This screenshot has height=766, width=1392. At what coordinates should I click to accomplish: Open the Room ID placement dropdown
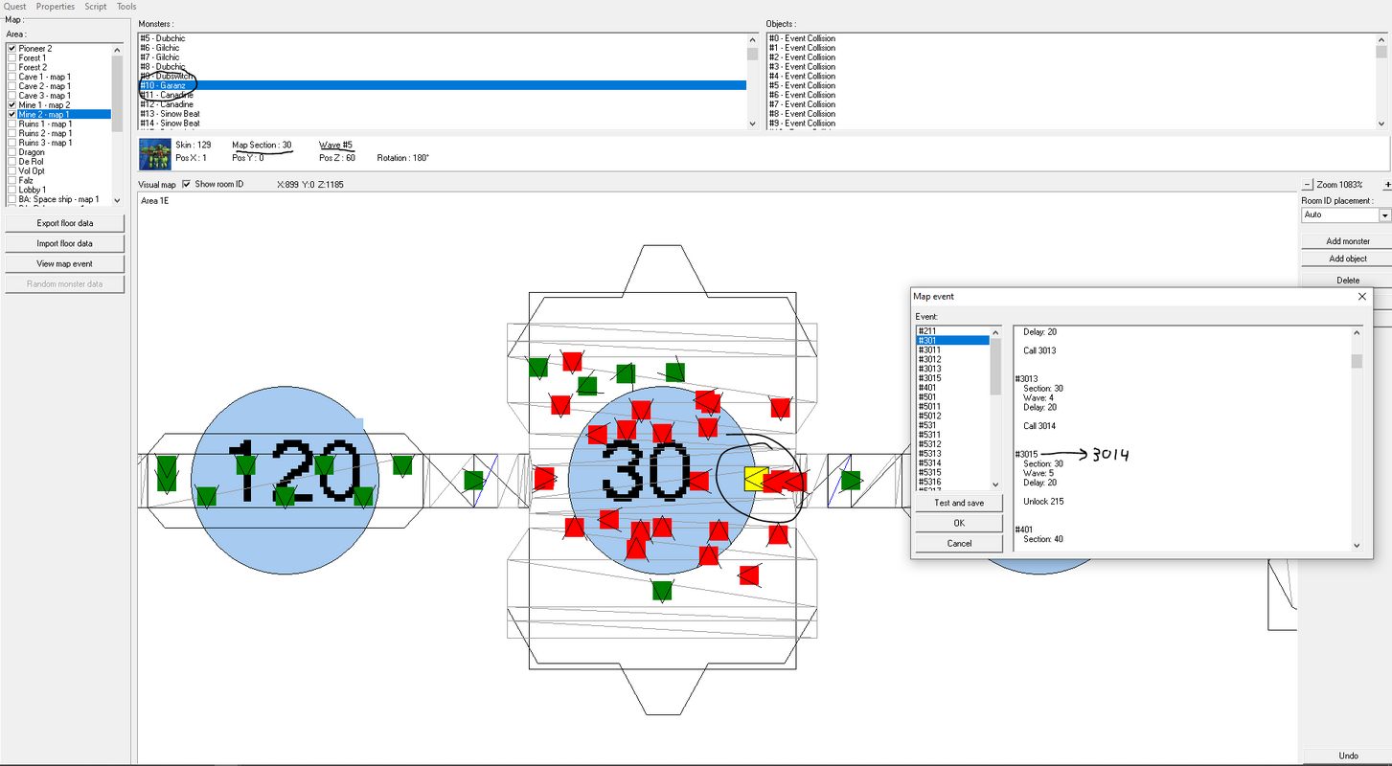1384,215
